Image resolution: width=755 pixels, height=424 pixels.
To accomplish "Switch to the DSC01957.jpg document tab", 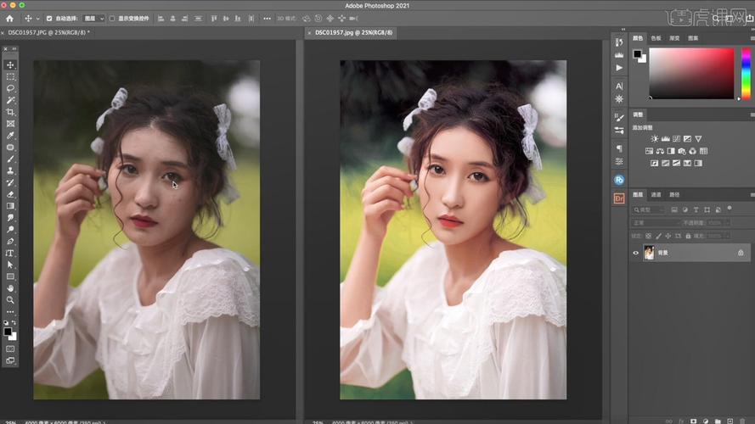I will (x=347, y=32).
